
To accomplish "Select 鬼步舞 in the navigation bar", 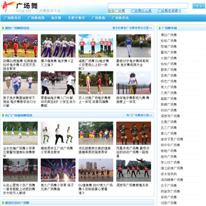I will [x=56, y=18].
